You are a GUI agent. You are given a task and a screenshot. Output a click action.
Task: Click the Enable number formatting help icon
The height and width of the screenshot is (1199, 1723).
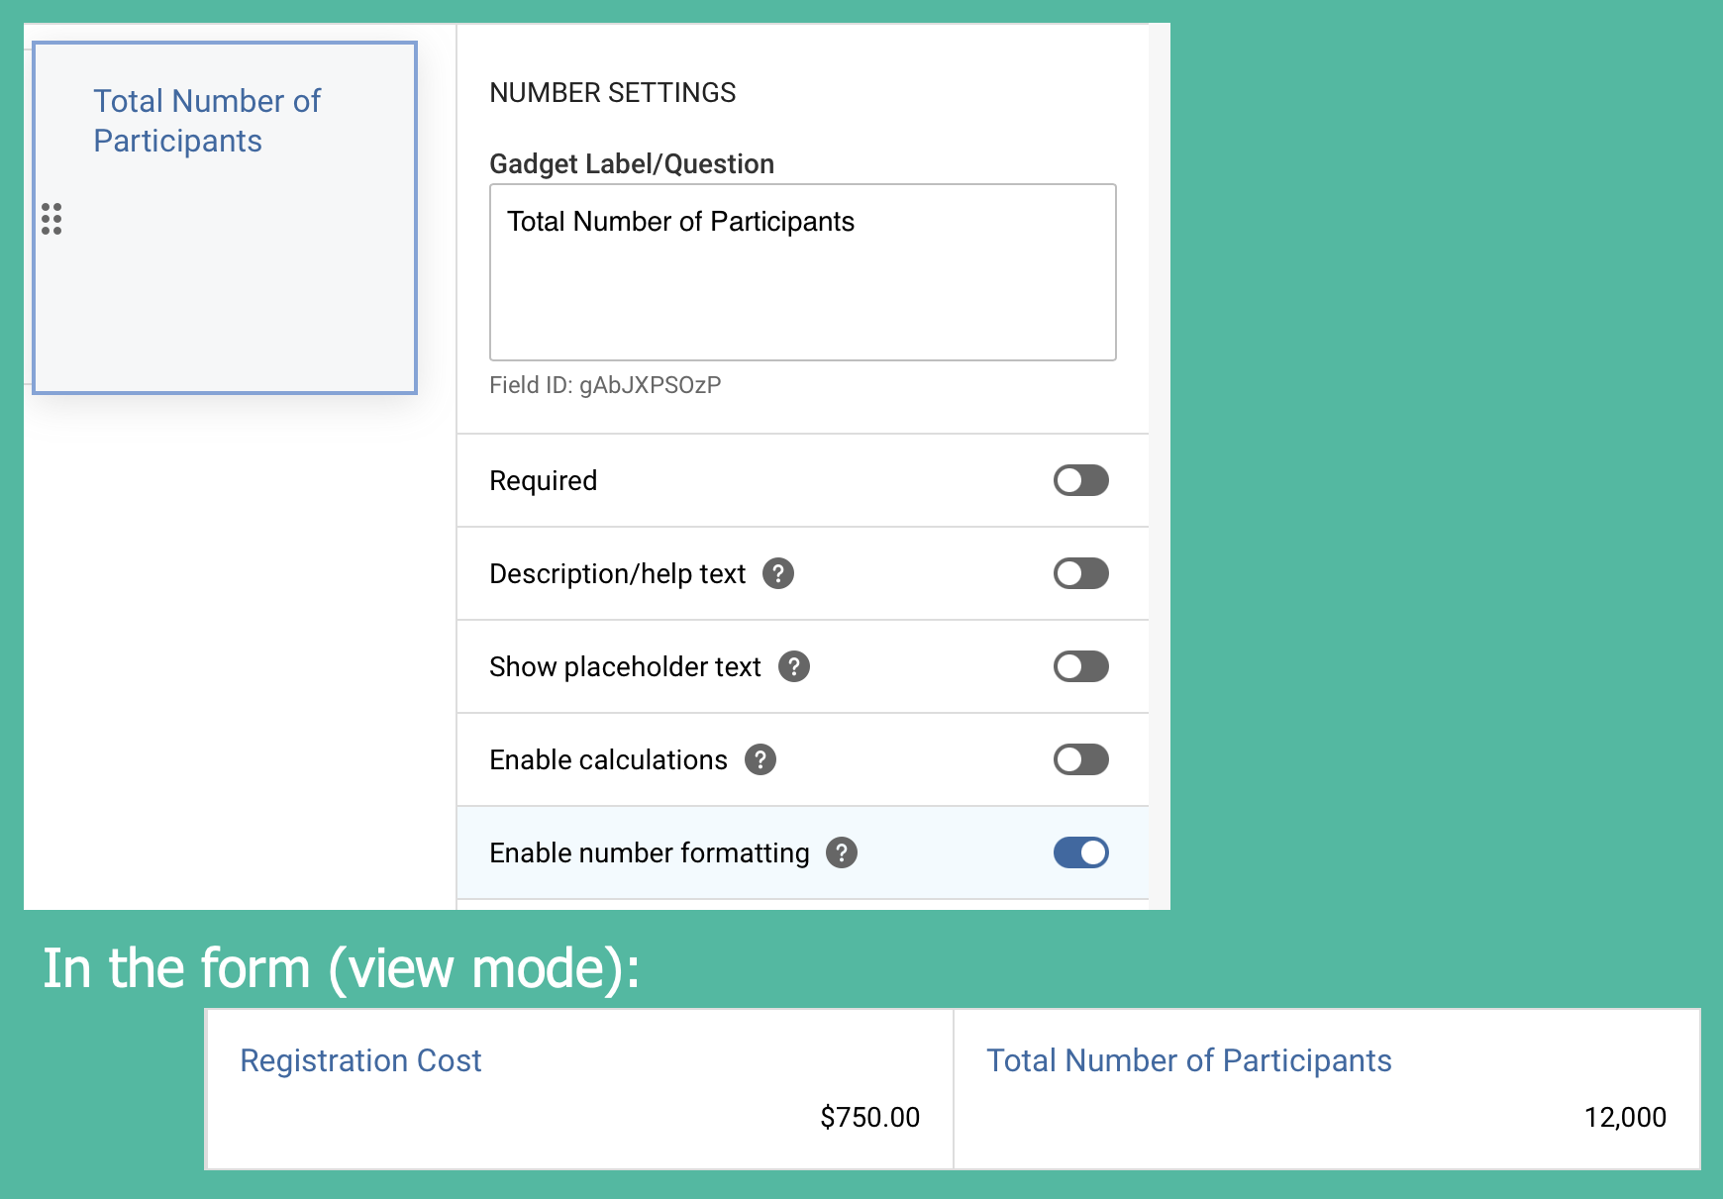(x=841, y=852)
